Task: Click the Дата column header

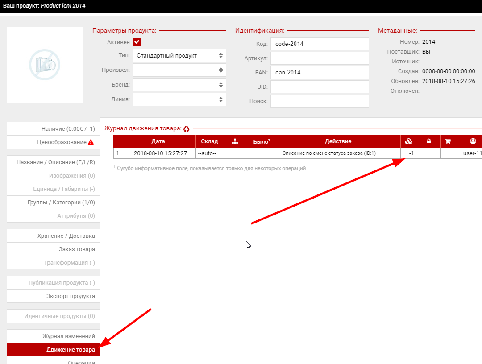Action: tap(158, 141)
